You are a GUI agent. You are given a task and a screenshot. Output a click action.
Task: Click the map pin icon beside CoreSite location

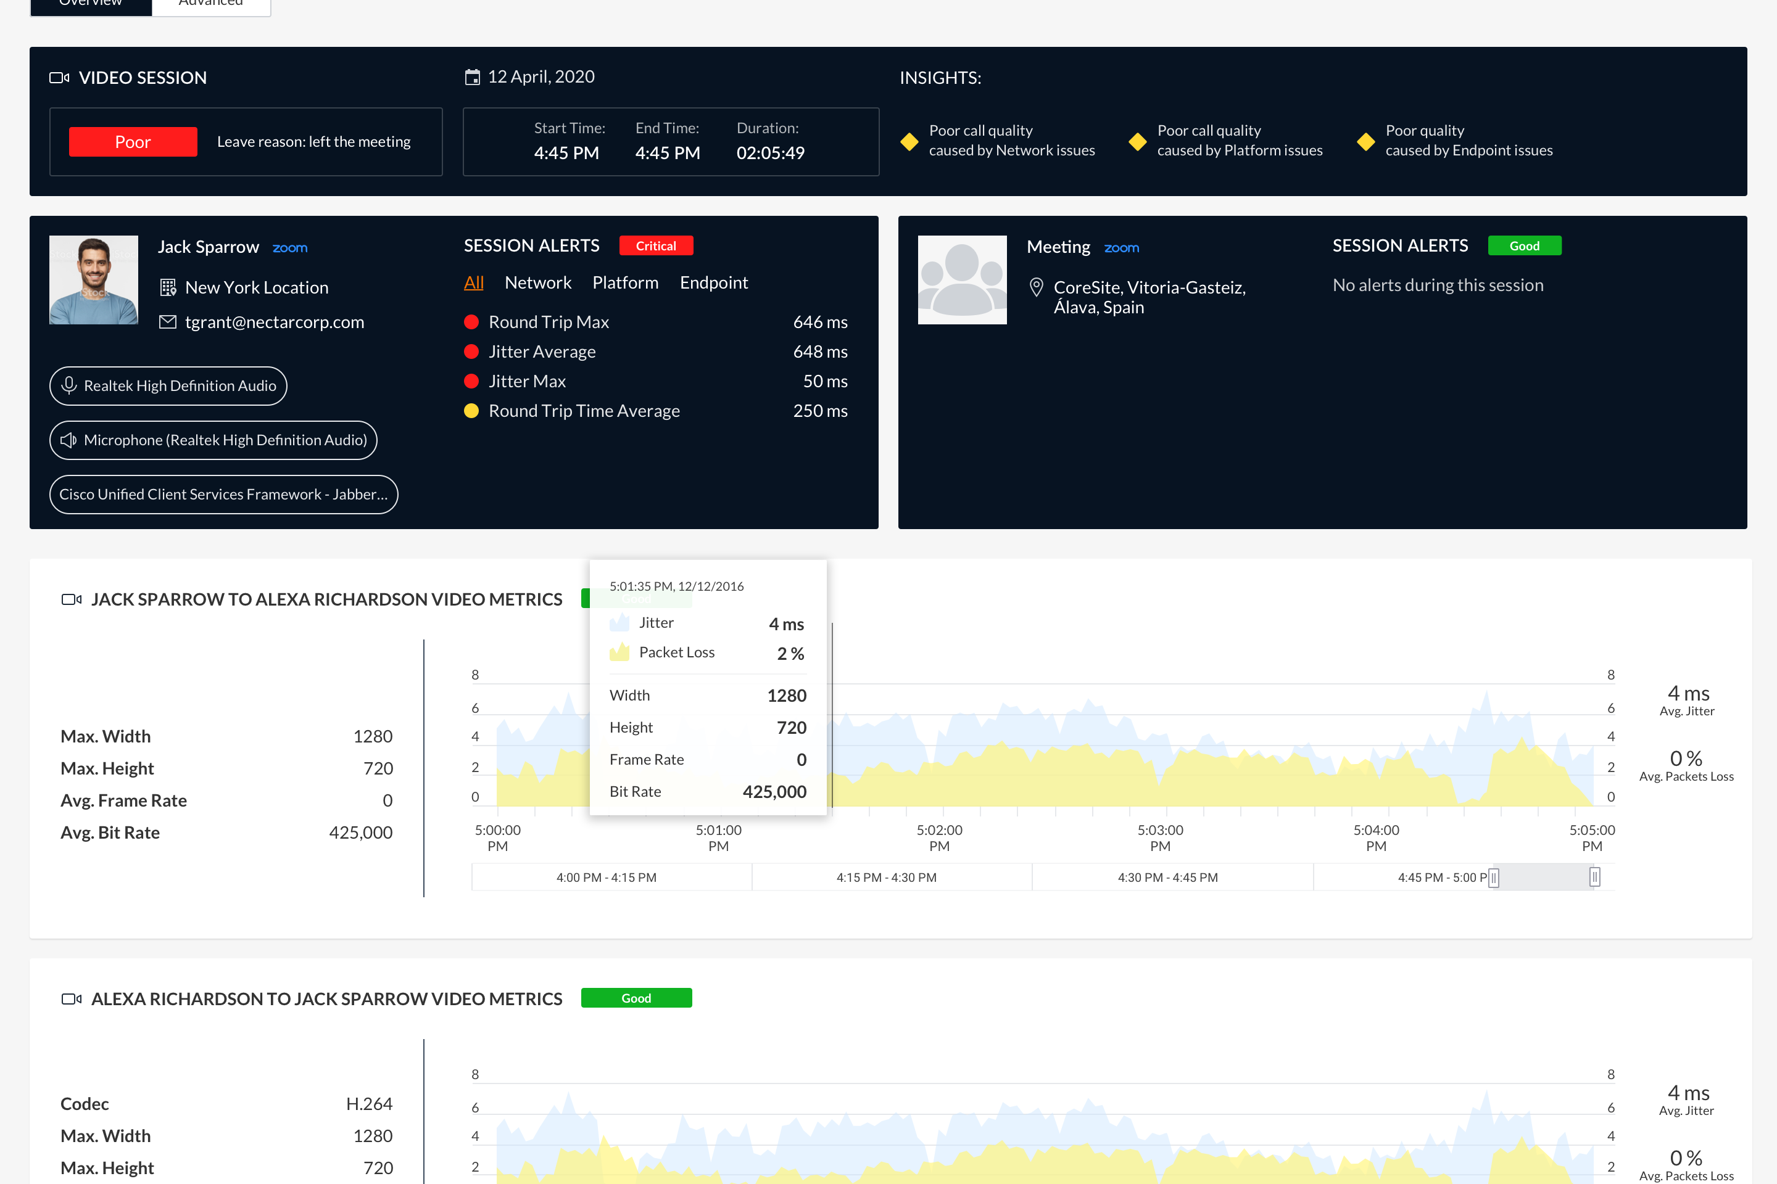(1037, 288)
